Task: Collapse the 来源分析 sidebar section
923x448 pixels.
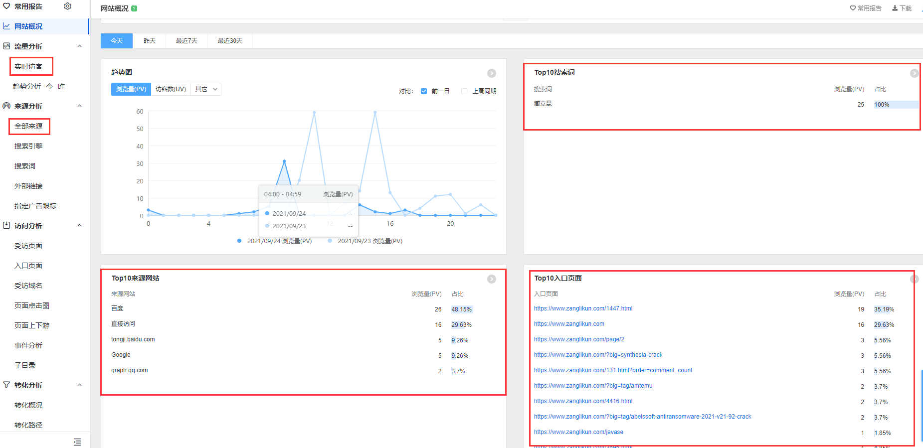Action: (x=79, y=106)
